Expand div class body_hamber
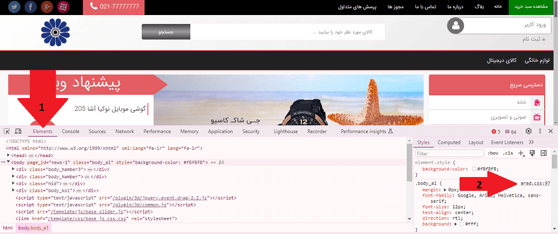Viewport: 558px width, 234px height. pos(13,177)
